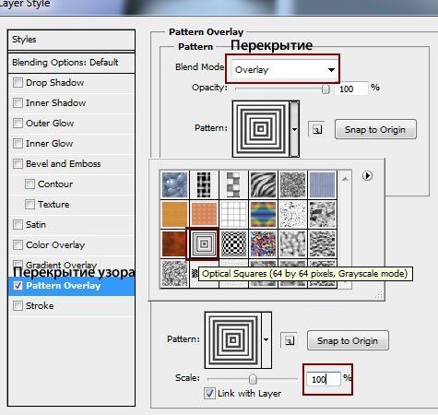Expand the lower Pattern swatch dropdown arrow

tap(266, 339)
